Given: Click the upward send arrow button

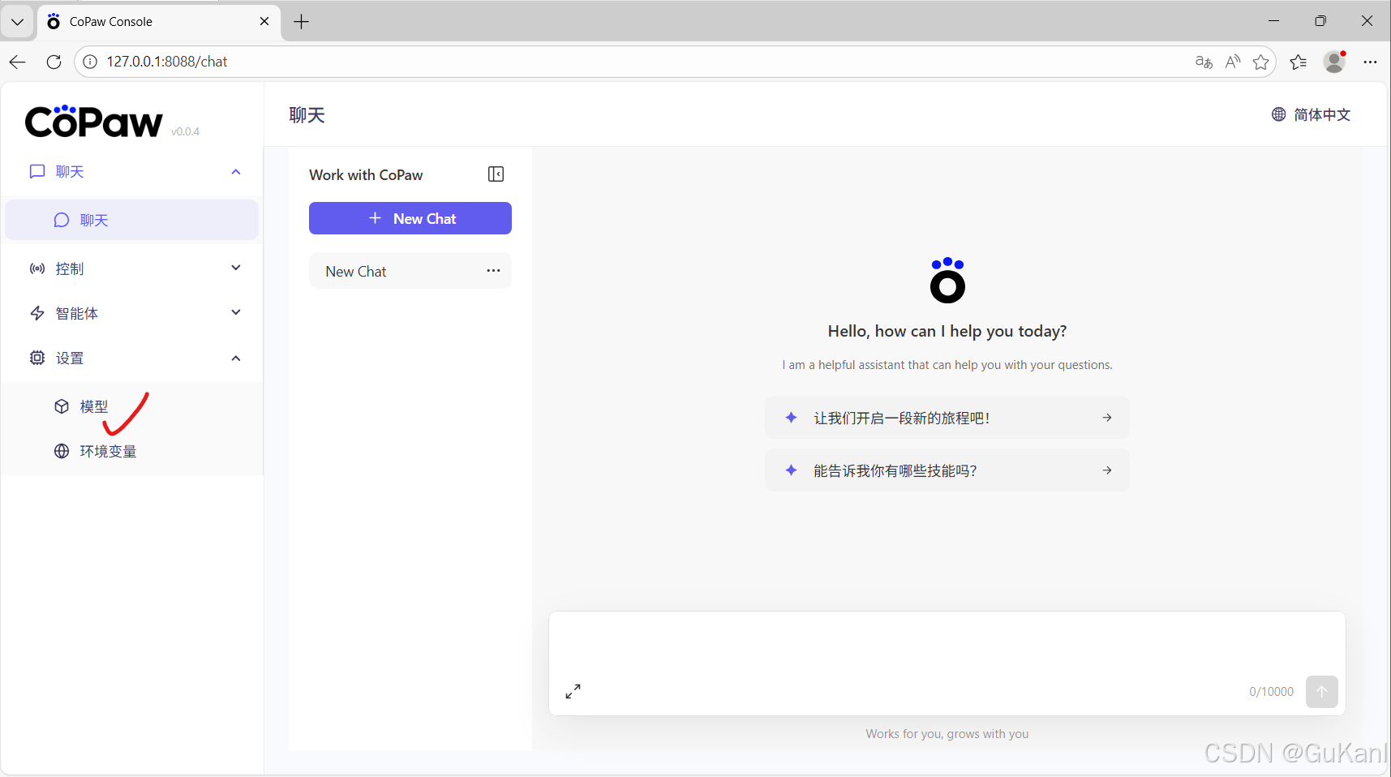Looking at the screenshot, I should [x=1321, y=691].
